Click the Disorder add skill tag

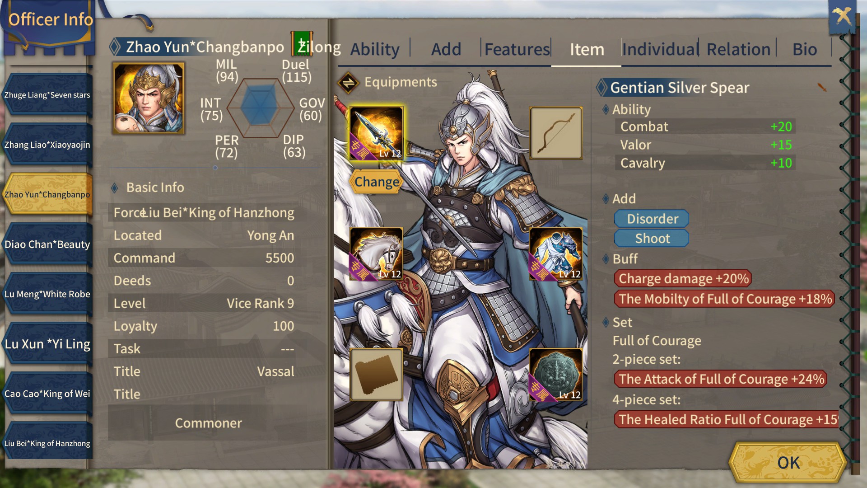click(652, 219)
